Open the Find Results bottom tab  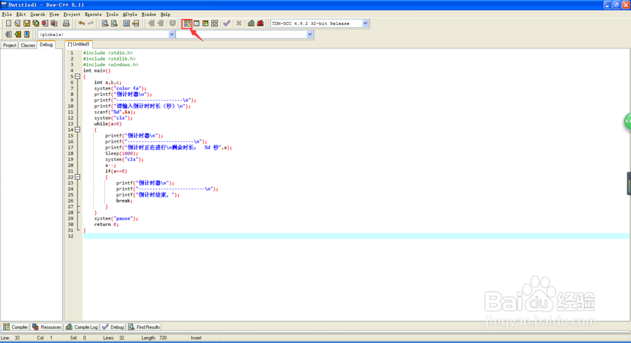click(144, 327)
